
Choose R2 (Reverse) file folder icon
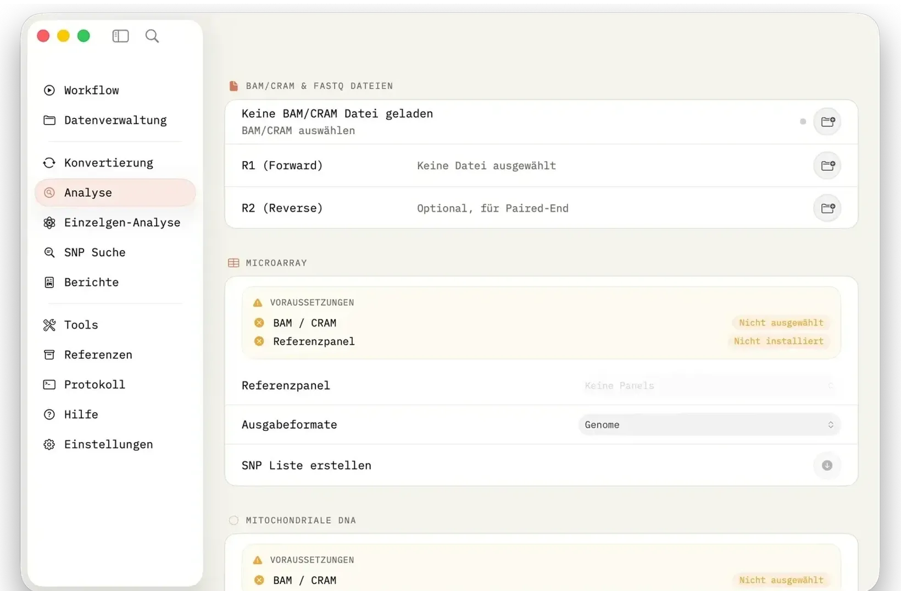[827, 208]
